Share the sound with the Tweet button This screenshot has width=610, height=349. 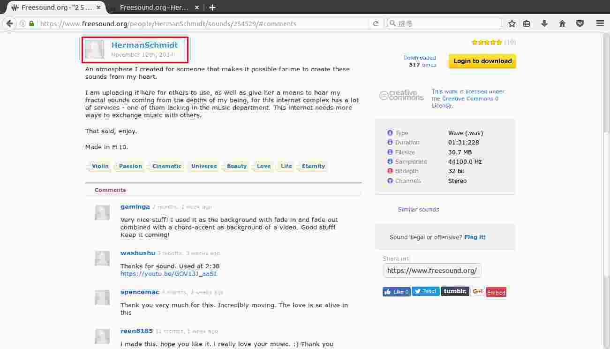[x=426, y=291]
